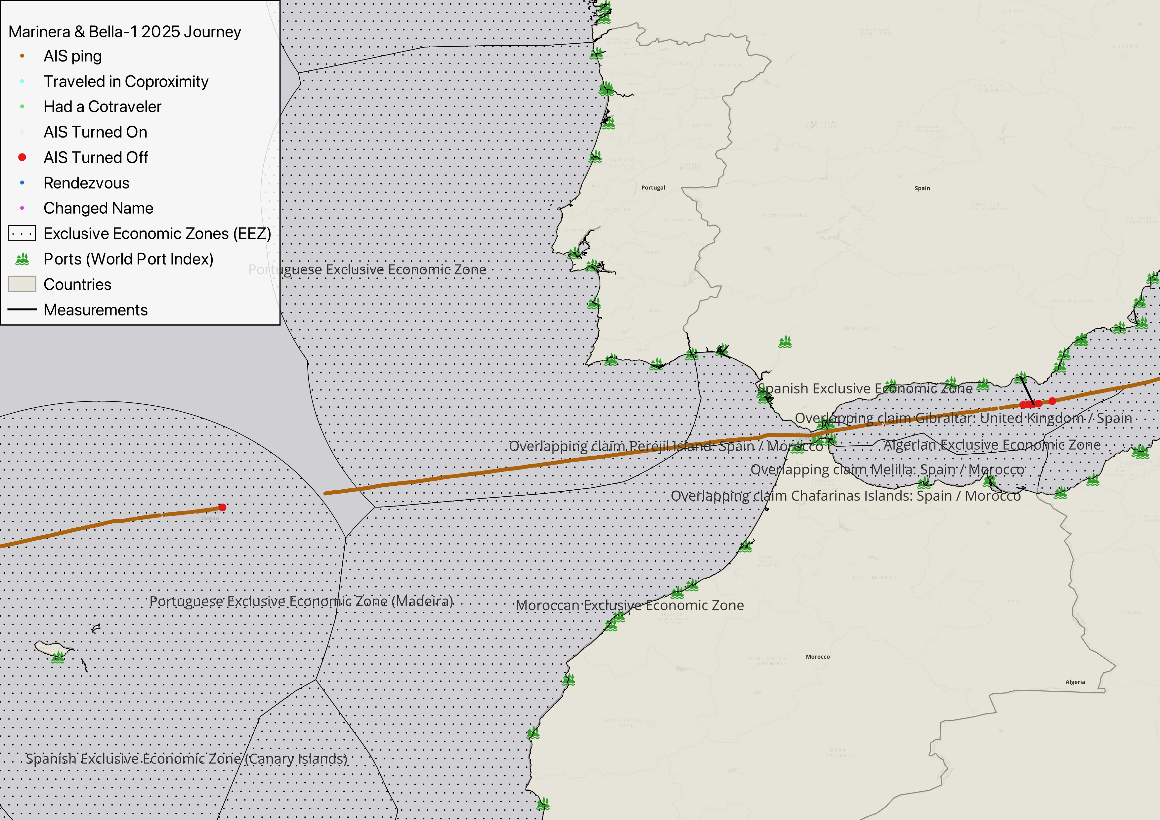Click the black Measurements legend line
The height and width of the screenshot is (820, 1160).
22,309
